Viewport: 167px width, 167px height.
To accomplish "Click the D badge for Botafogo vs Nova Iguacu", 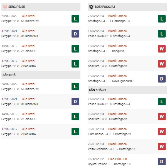I will (162, 79).
